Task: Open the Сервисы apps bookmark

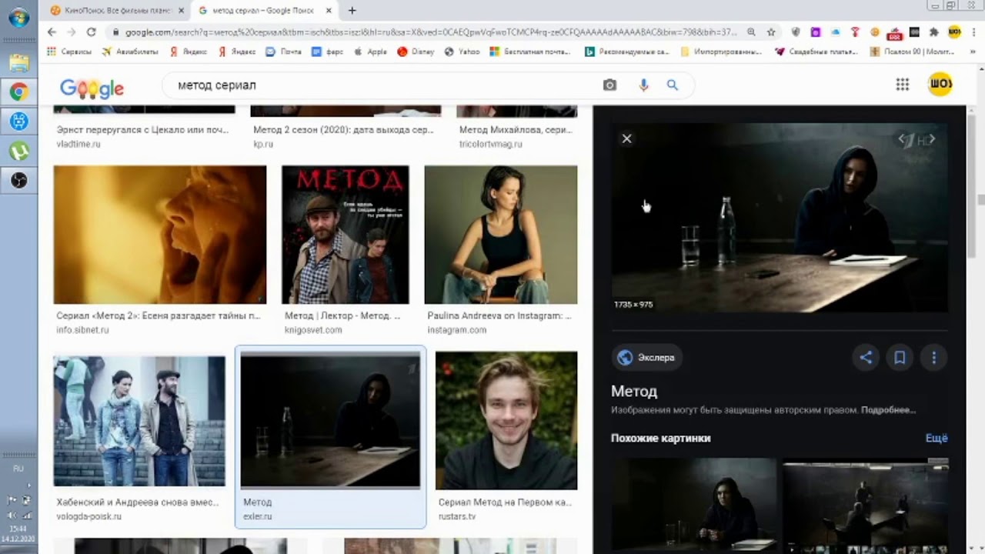Action: pos(69,52)
